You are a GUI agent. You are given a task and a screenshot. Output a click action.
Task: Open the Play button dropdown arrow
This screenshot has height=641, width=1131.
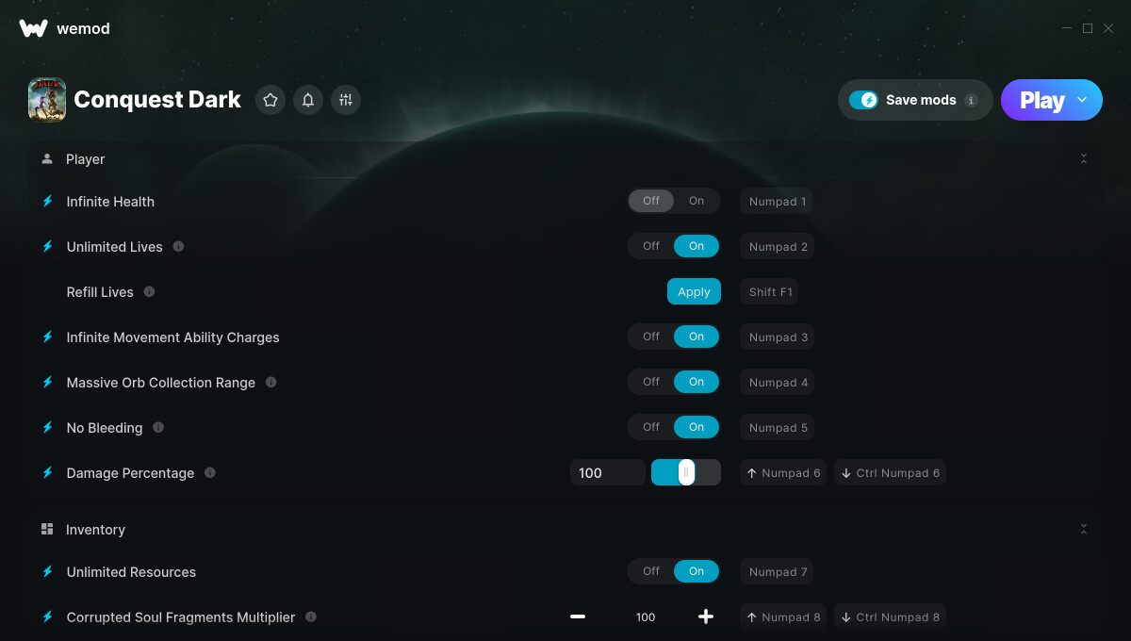[1082, 100]
